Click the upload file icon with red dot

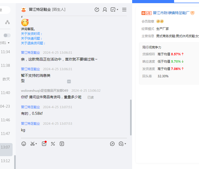tap(44, 144)
